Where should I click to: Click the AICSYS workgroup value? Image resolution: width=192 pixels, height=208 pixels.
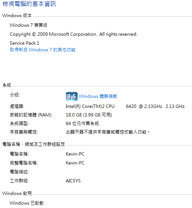(73, 181)
